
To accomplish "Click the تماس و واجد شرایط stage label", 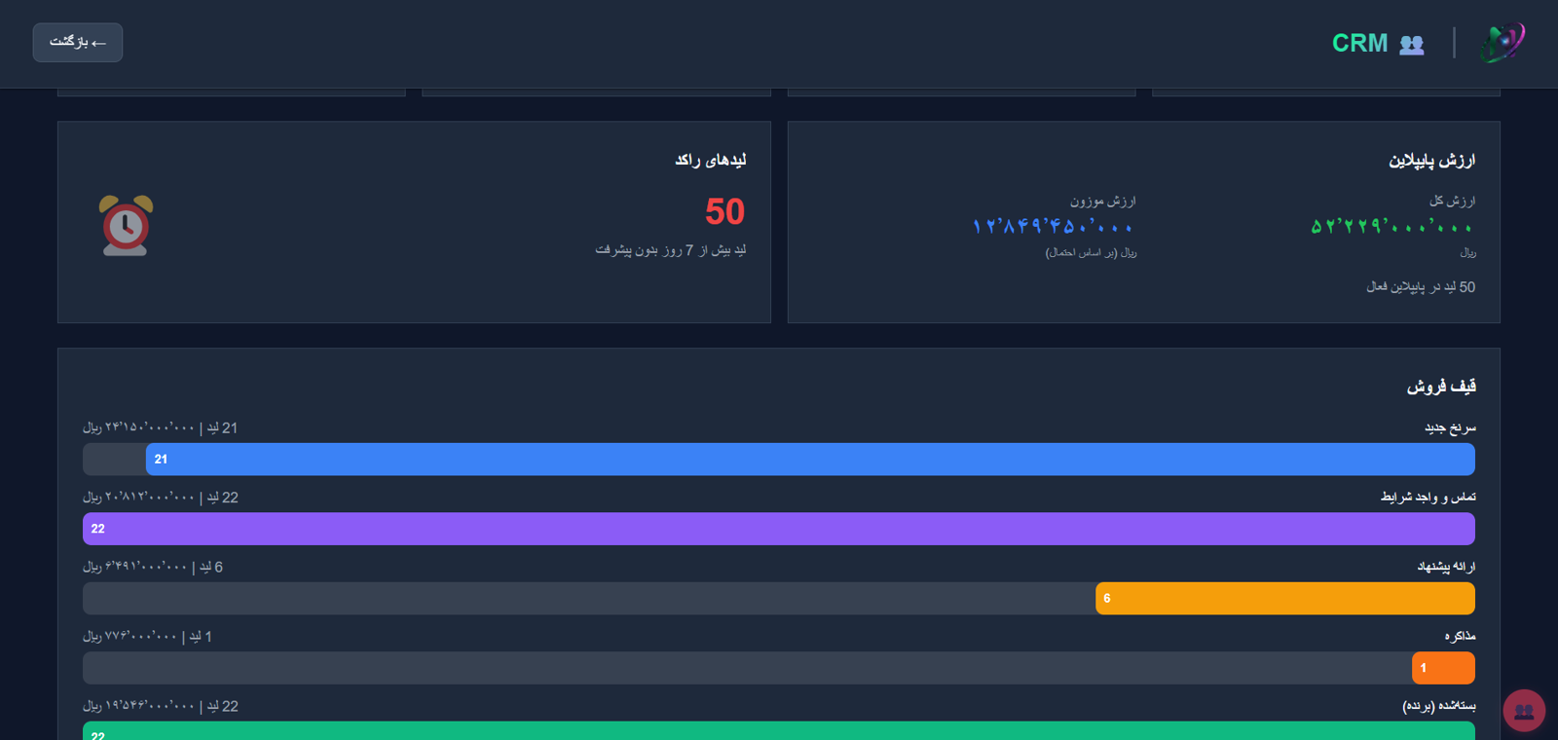I will [1428, 498].
